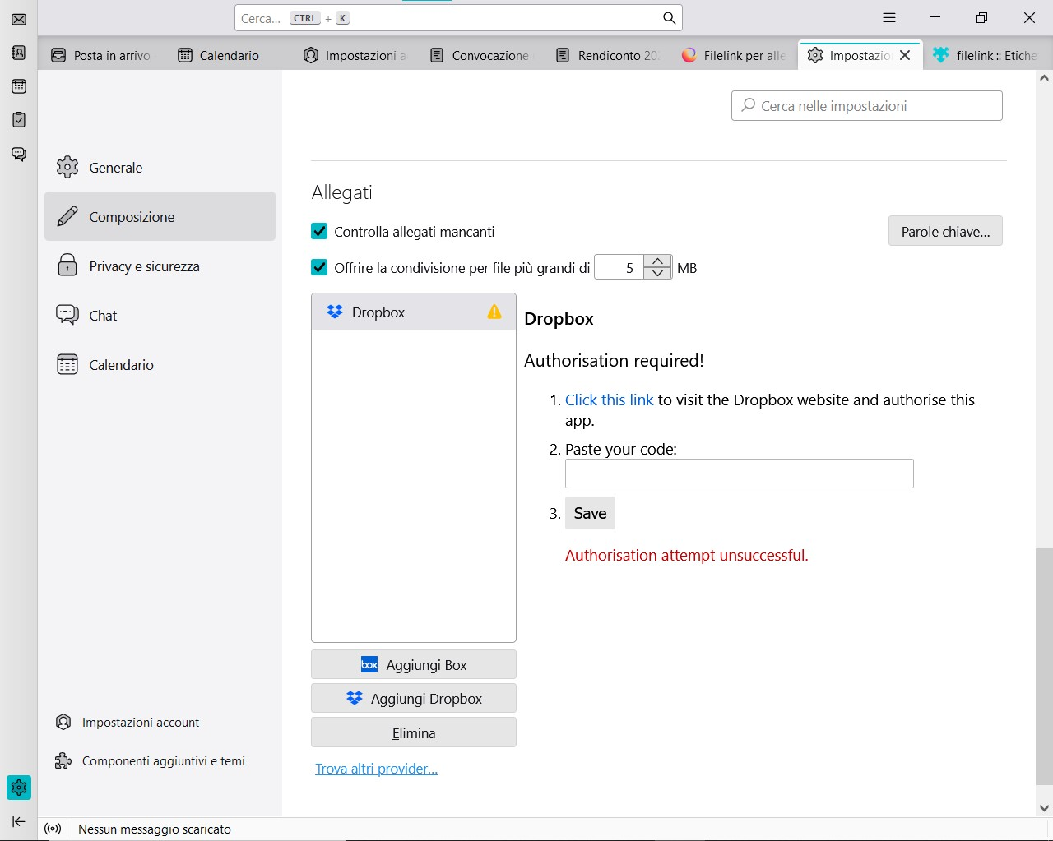This screenshot has height=841, width=1053.
Task: Switch to filelink :: Etichette tab
Action: 986,55
